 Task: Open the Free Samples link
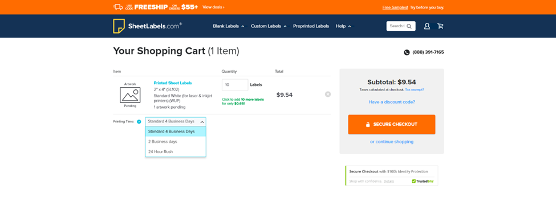(395, 7)
